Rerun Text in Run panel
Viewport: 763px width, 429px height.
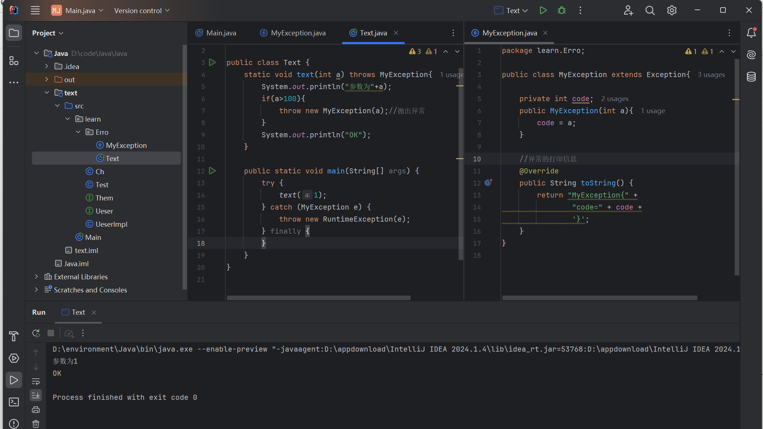[36, 333]
